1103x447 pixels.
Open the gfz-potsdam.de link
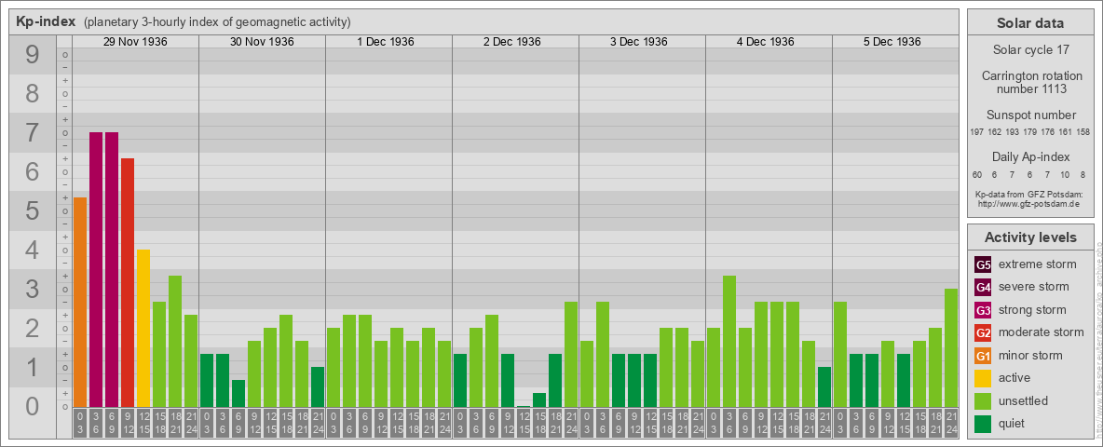click(x=1028, y=203)
